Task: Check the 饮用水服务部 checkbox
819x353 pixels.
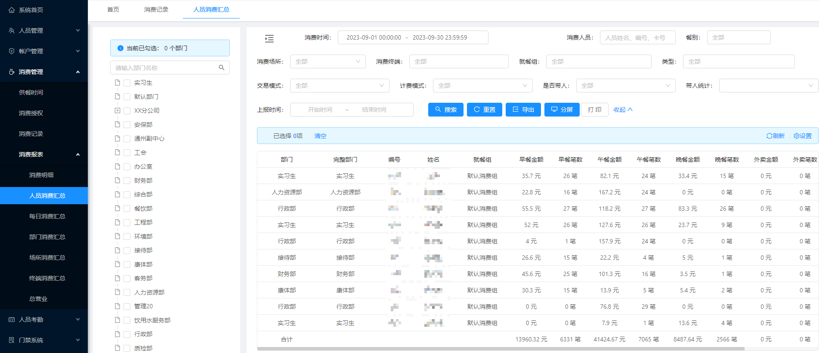Action: (x=127, y=320)
